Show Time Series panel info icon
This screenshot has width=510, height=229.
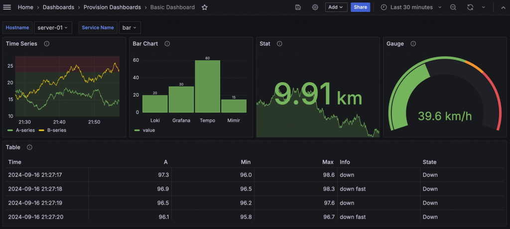(46, 44)
